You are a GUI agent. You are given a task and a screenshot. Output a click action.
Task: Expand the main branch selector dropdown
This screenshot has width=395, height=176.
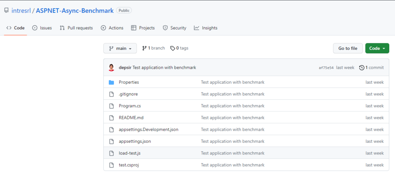pos(120,48)
